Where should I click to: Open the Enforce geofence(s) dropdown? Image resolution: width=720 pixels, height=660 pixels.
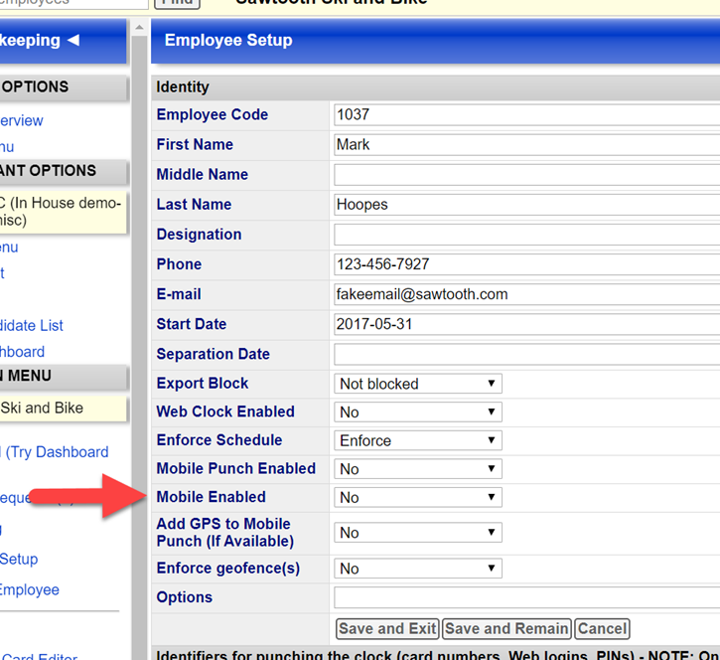pos(418,569)
